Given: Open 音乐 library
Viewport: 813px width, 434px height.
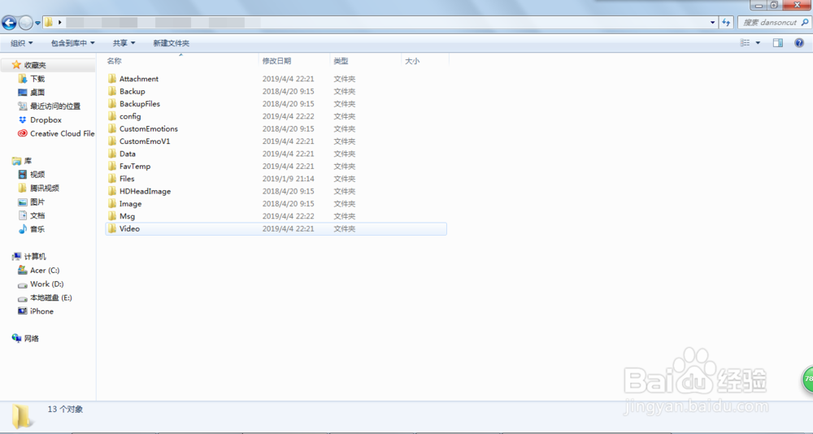Looking at the screenshot, I should 37,228.
